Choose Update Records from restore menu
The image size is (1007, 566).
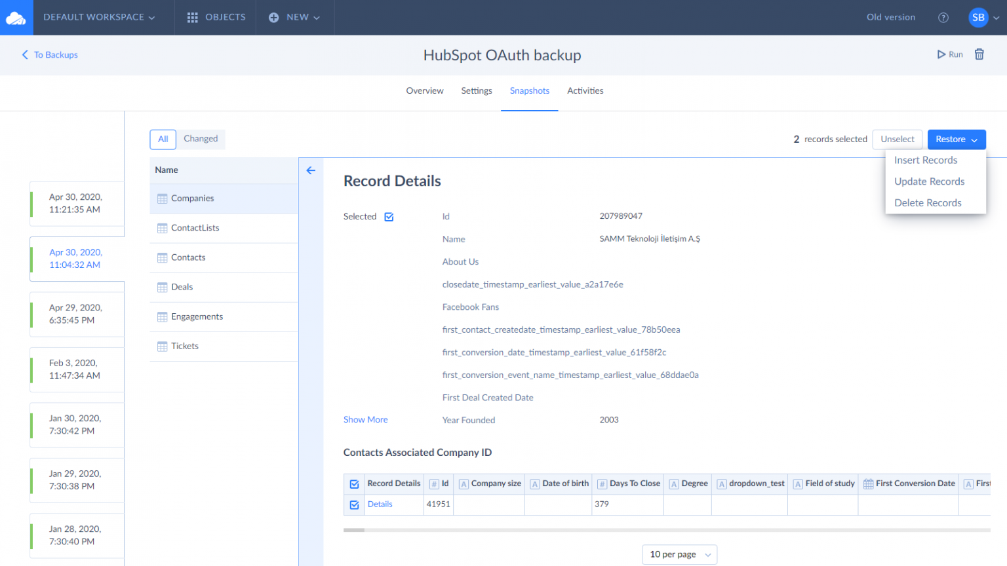[x=929, y=181]
